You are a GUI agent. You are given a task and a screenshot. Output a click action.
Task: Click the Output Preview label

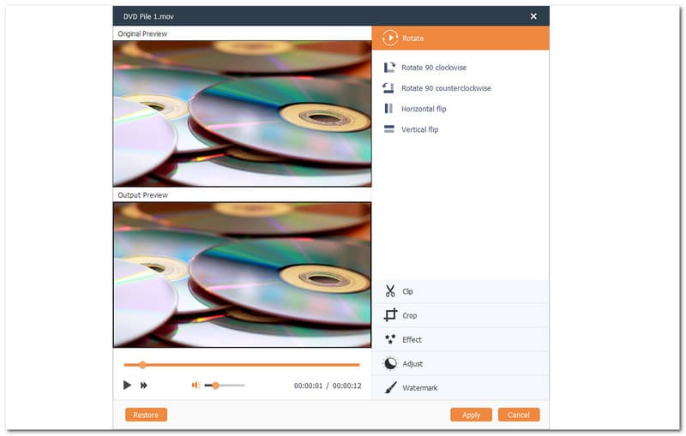click(142, 194)
